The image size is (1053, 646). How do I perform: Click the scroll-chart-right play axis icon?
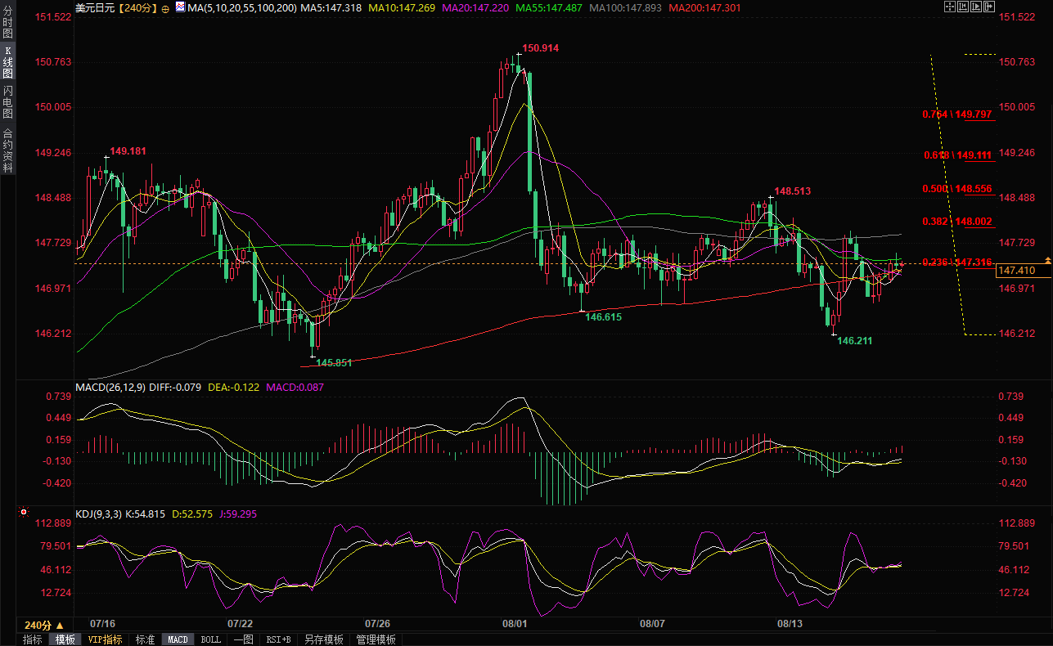(x=976, y=7)
